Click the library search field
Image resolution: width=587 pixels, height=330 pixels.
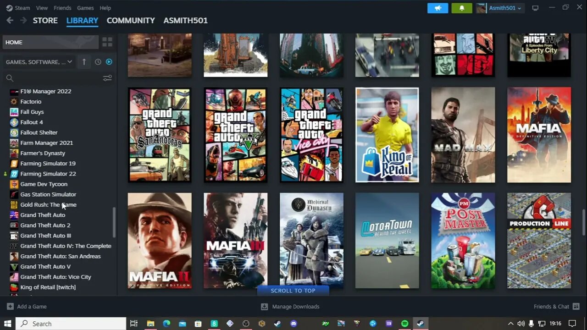coord(53,78)
